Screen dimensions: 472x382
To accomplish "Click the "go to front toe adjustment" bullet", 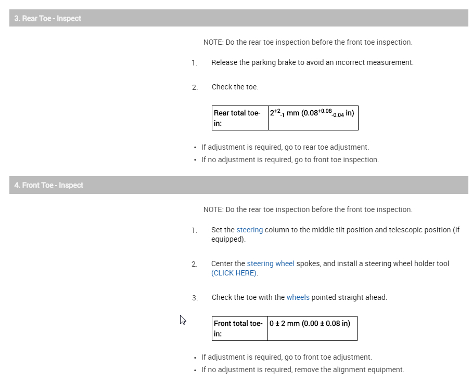I will point(286,357).
